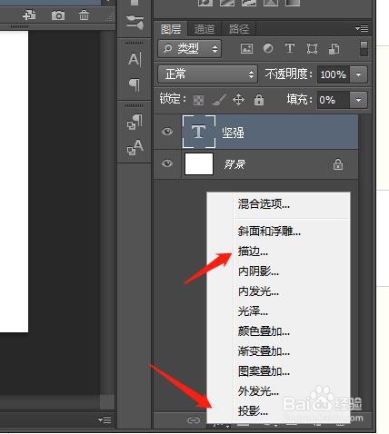The height and width of the screenshot is (434, 389).
Task: Create new document from current state icon
Action: click(x=29, y=15)
